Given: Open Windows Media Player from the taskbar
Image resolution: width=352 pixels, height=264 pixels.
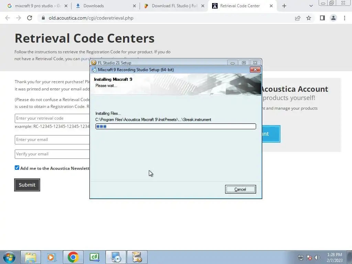Looking at the screenshot, I should [x=52, y=257].
